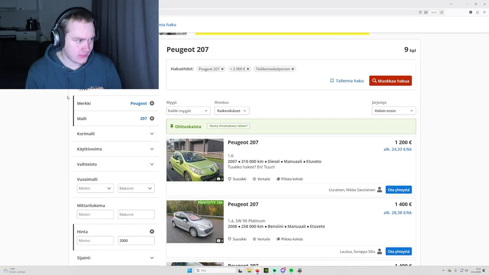Remove the Peugeot 207 search chip
Viewport: 489px width, 275px height.
tap(222, 69)
